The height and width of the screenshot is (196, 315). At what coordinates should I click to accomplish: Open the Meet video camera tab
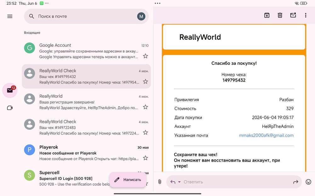point(10,108)
